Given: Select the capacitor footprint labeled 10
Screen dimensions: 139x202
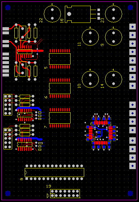Looking at the screenshot, I should (x=90, y=79).
